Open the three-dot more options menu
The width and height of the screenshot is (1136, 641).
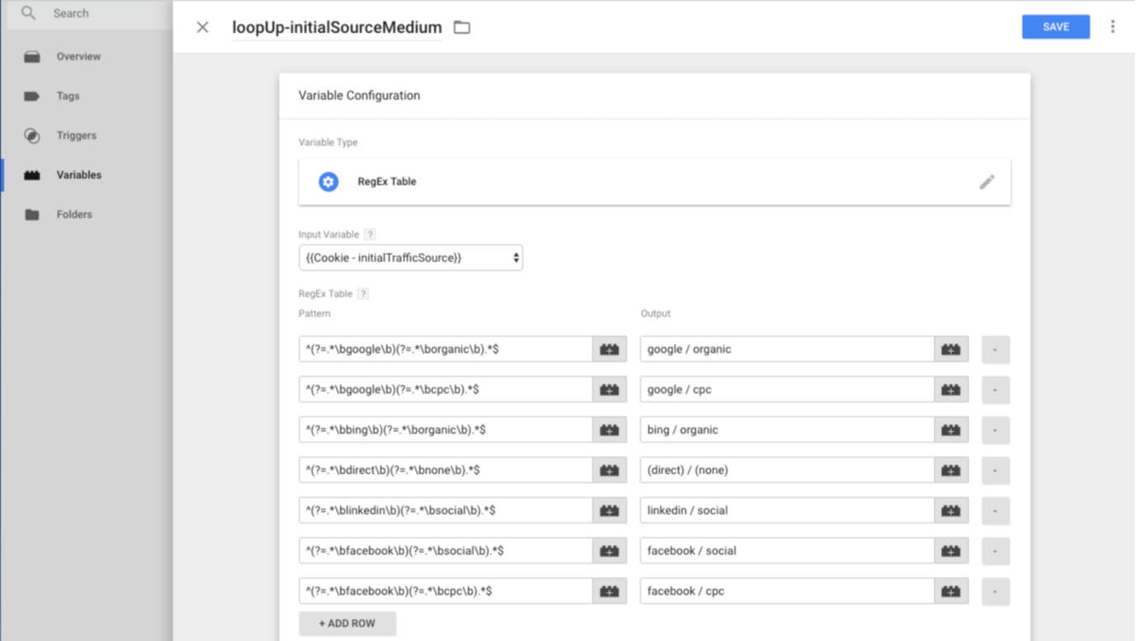tap(1112, 26)
